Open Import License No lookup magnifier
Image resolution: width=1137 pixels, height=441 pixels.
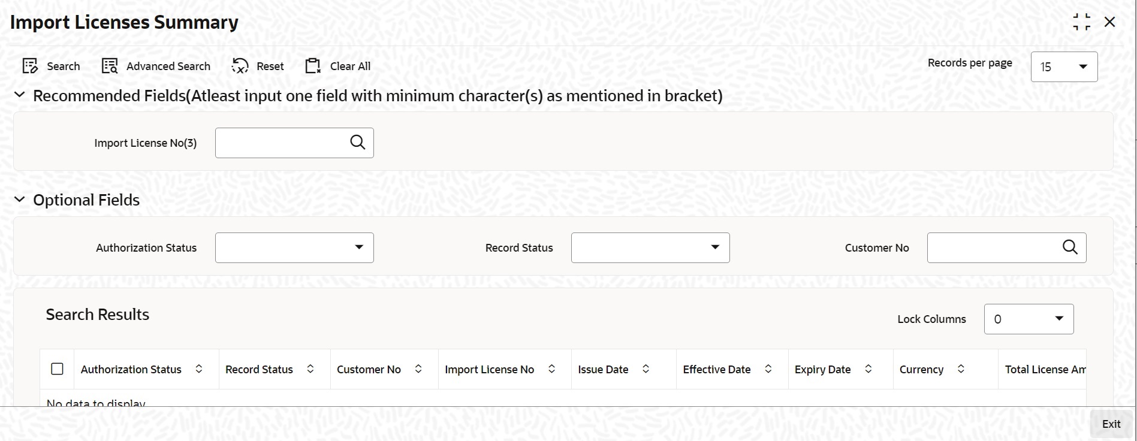[x=358, y=143]
